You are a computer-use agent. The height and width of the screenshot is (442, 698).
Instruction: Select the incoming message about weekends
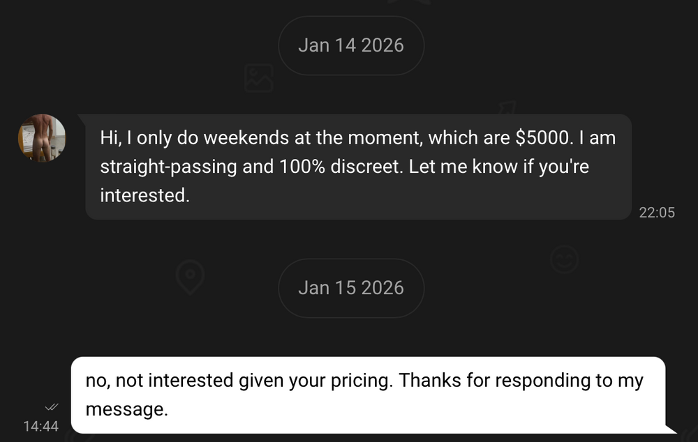click(357, 167)
